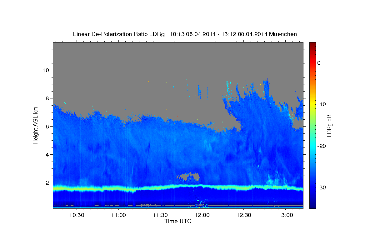The height and width of the screenshot is (250, 375).
Task: Click the yellow-green melting layer band near 10:30
Action: coord(77,189)
